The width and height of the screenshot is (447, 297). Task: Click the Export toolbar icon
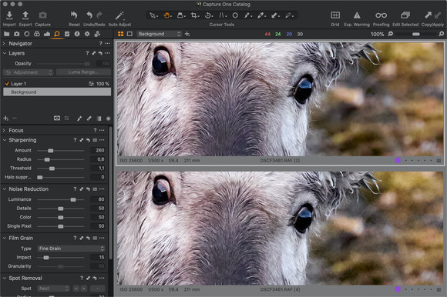[x=25, y=15]
